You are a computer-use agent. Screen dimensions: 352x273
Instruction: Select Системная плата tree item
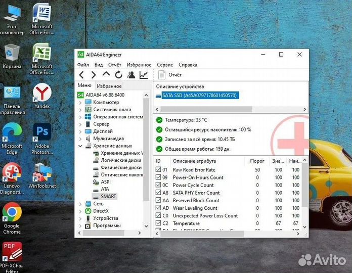click(x=112, y=110)
